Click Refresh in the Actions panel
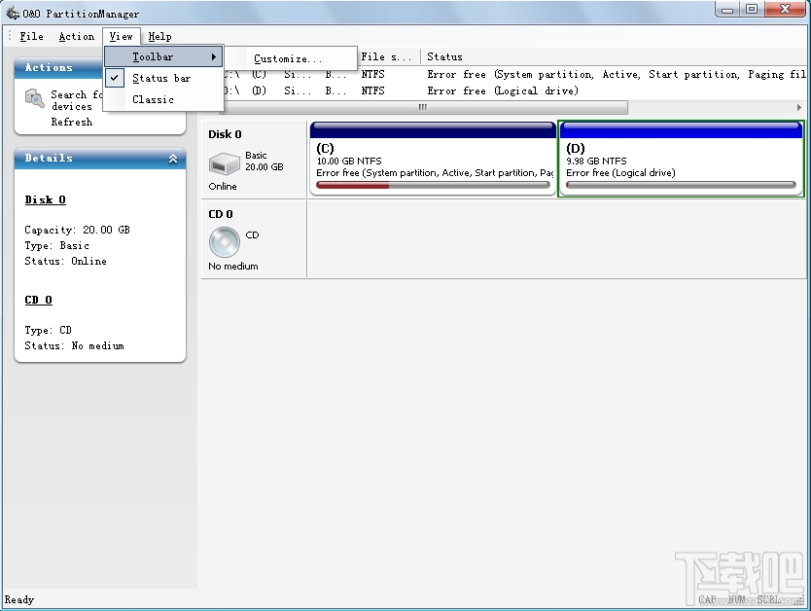The width and height of the screenshot is (811, 611). 72,122
